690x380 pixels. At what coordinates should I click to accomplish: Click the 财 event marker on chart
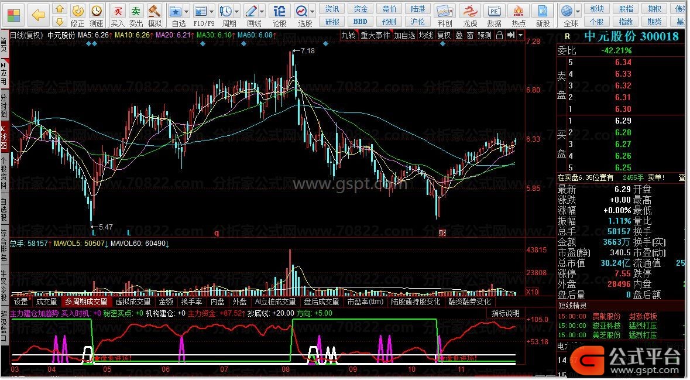442,232
